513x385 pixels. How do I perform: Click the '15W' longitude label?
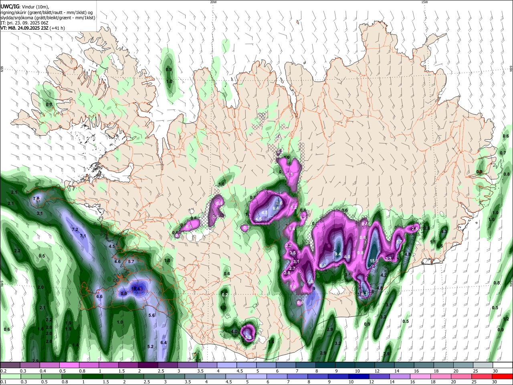[x=424, y=2]
